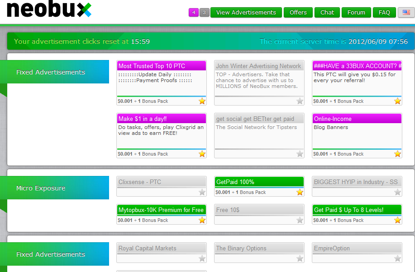This screenshot has height=272, width=415.
Task: Open the Most Trusted Top 10 PTC ad
Action: [162, 66]
